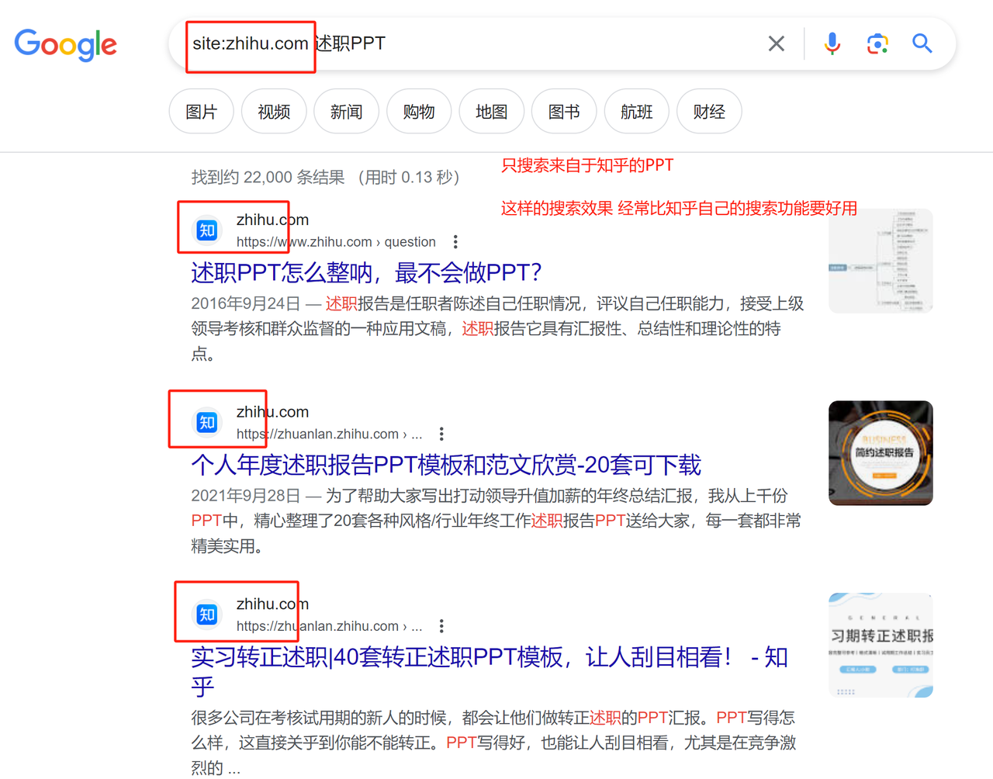The width and height of the screenshot is (993, 779).
Task: Click the blue magnifier search icon
Action: click(x=922, y=43)
